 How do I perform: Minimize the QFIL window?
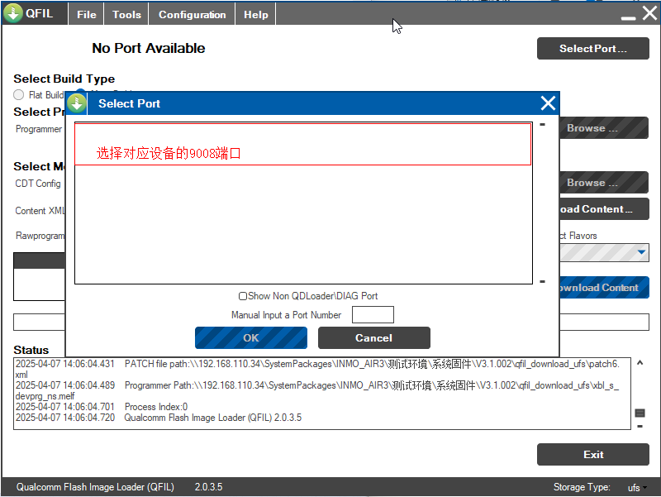click(628, 15)
